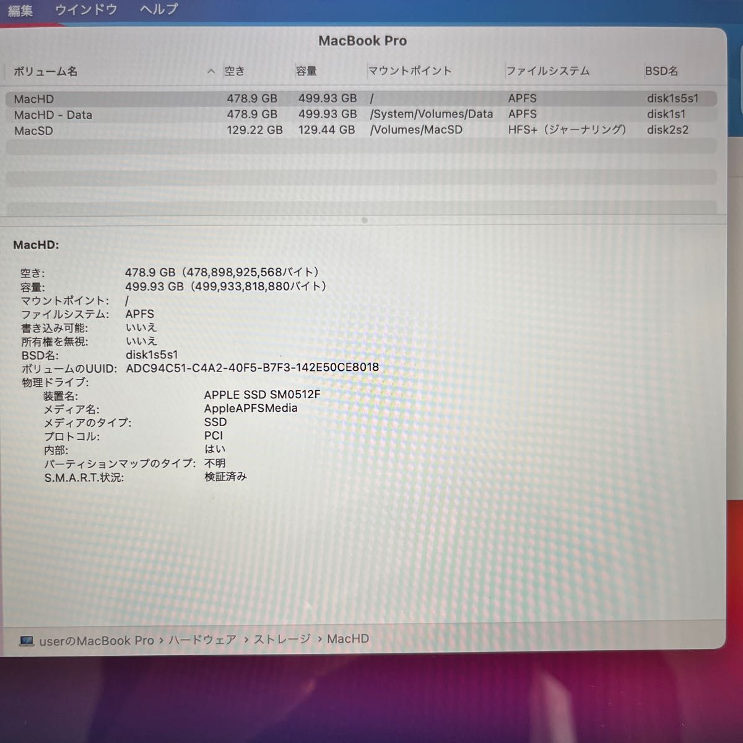Click the 129.44 GB capacity cell
The image size is (743, 743).
pyautogui.click(x=327, y=130)
